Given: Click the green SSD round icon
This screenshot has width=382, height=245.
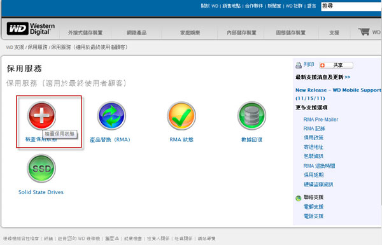Looking at the screenshot, I should (x=41, y=168).
